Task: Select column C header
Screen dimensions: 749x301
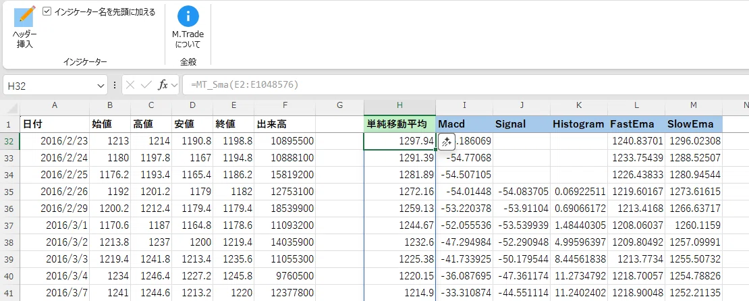Action: point(151,105)
